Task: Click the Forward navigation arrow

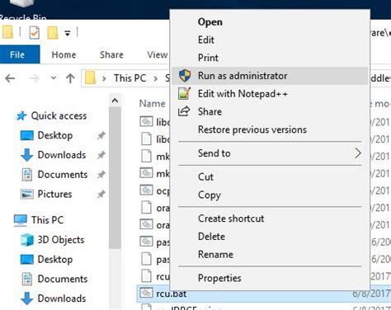Action: pyautogui.click(x=35, y=78)
